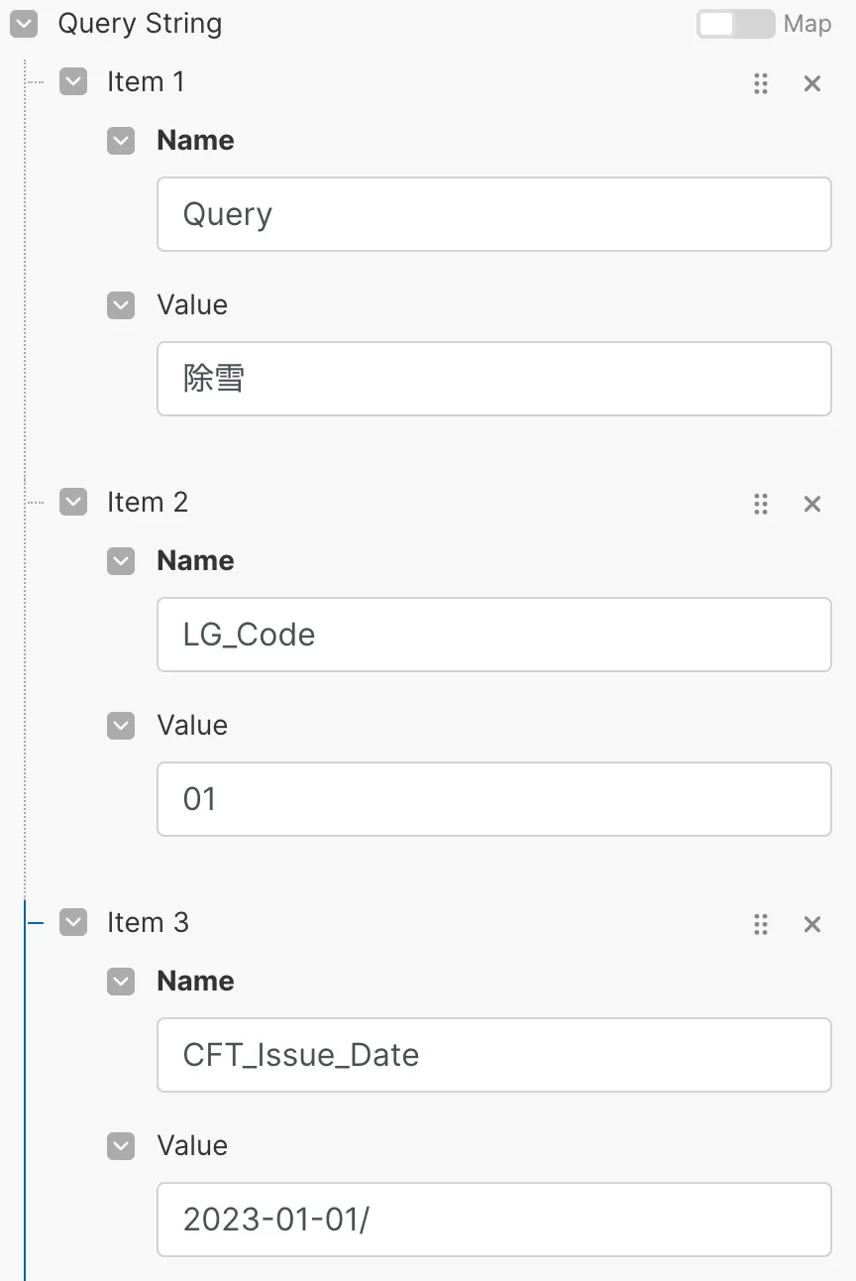The height and width of the screenshot is (1281, 856).
Task: Edit the CFT_Issue_Date name field
Action: coord(493,1055)
